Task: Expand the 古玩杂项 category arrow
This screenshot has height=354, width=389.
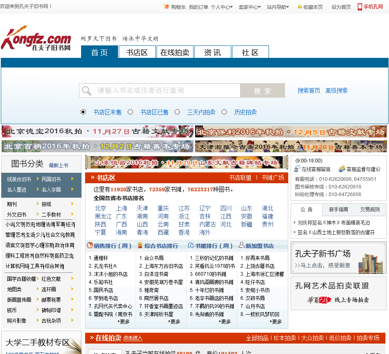Action: 72,320
